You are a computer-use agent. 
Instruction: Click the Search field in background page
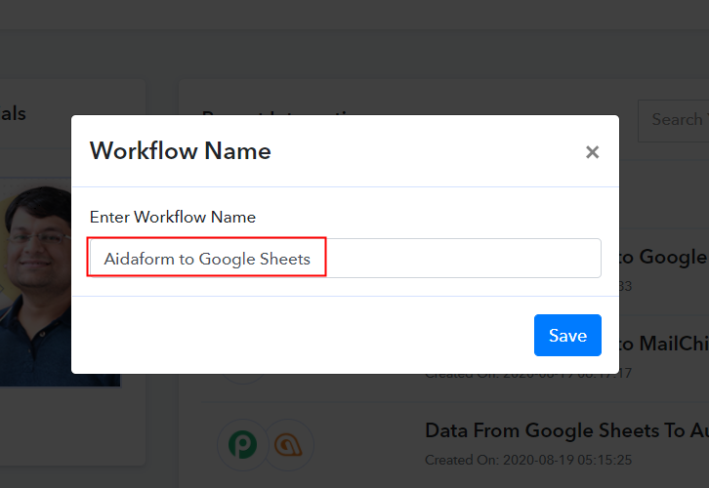(674, 121)
